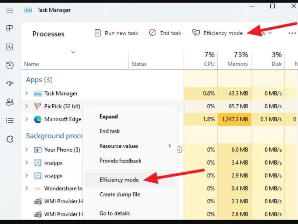The image size is (298, 224).
Task: Expand the Wondershare process row
Action: (27, 188)
